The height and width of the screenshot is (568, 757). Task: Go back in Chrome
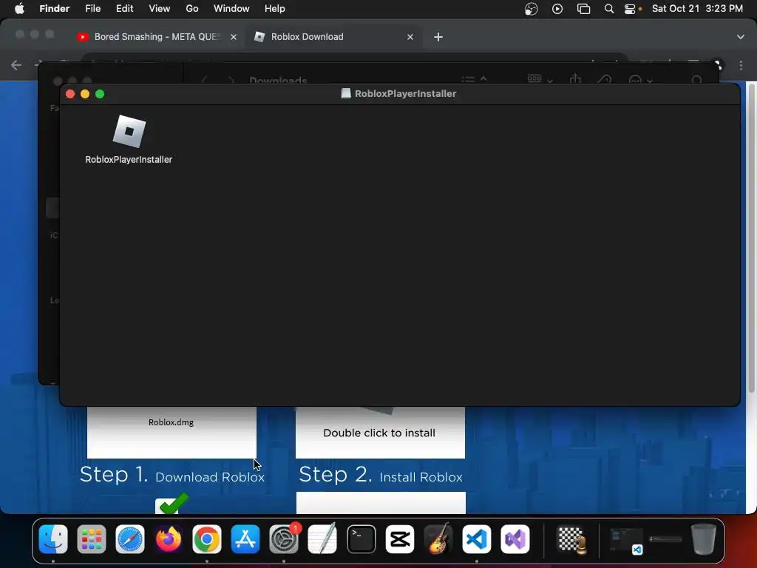16,65
